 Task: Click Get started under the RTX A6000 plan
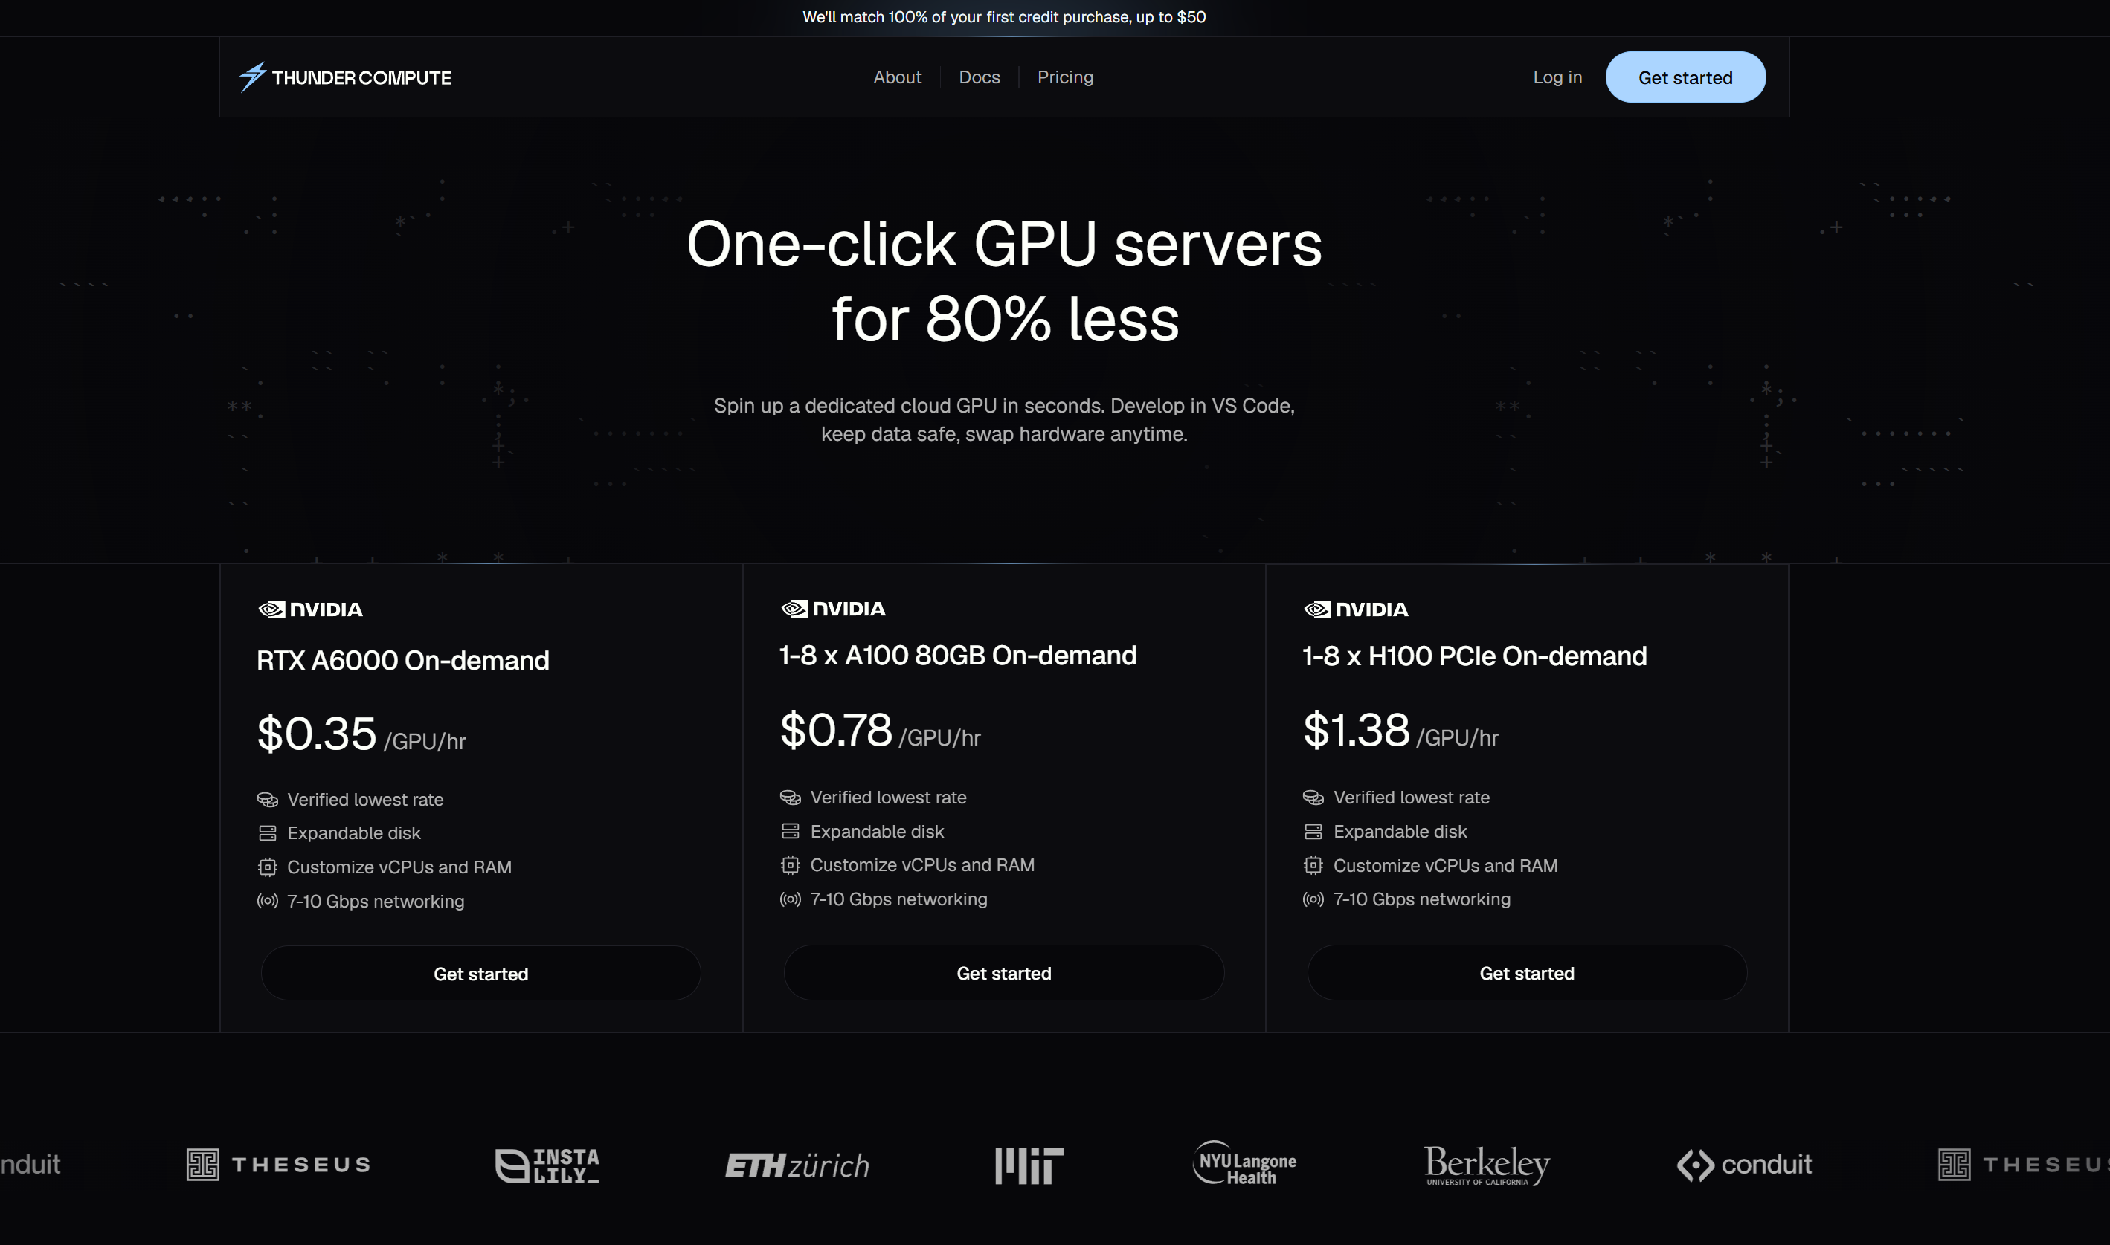(480, 974)
